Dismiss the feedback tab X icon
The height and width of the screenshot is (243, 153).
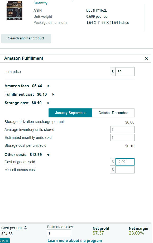[7, 241]
